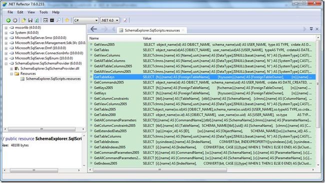Viewport: 325px width, 183px height.
Task: Open the C# language dropdown
Action: (x=96, y=20)
